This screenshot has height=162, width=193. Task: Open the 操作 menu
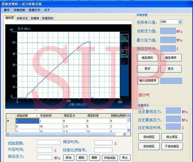[7, 10]
